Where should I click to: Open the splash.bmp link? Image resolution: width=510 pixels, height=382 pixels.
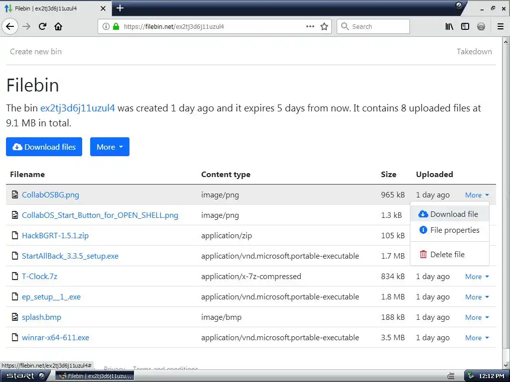click(41, 317)
